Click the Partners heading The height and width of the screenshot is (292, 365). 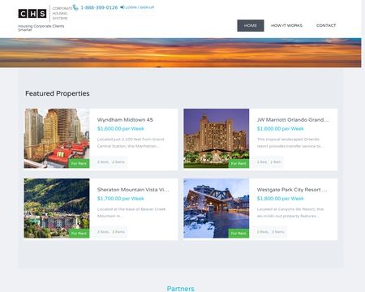coord(180,289)
